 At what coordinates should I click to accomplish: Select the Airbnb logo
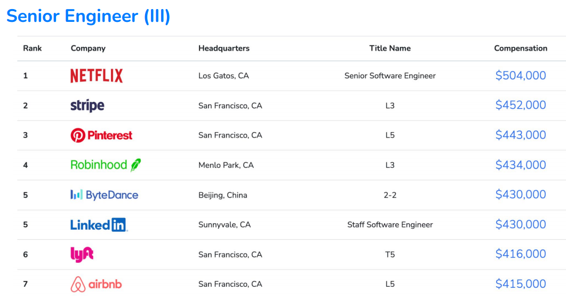click(x=96, y=284)
